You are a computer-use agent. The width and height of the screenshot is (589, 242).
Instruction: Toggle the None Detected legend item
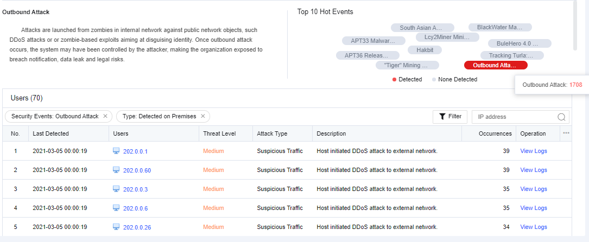[454, 79]
